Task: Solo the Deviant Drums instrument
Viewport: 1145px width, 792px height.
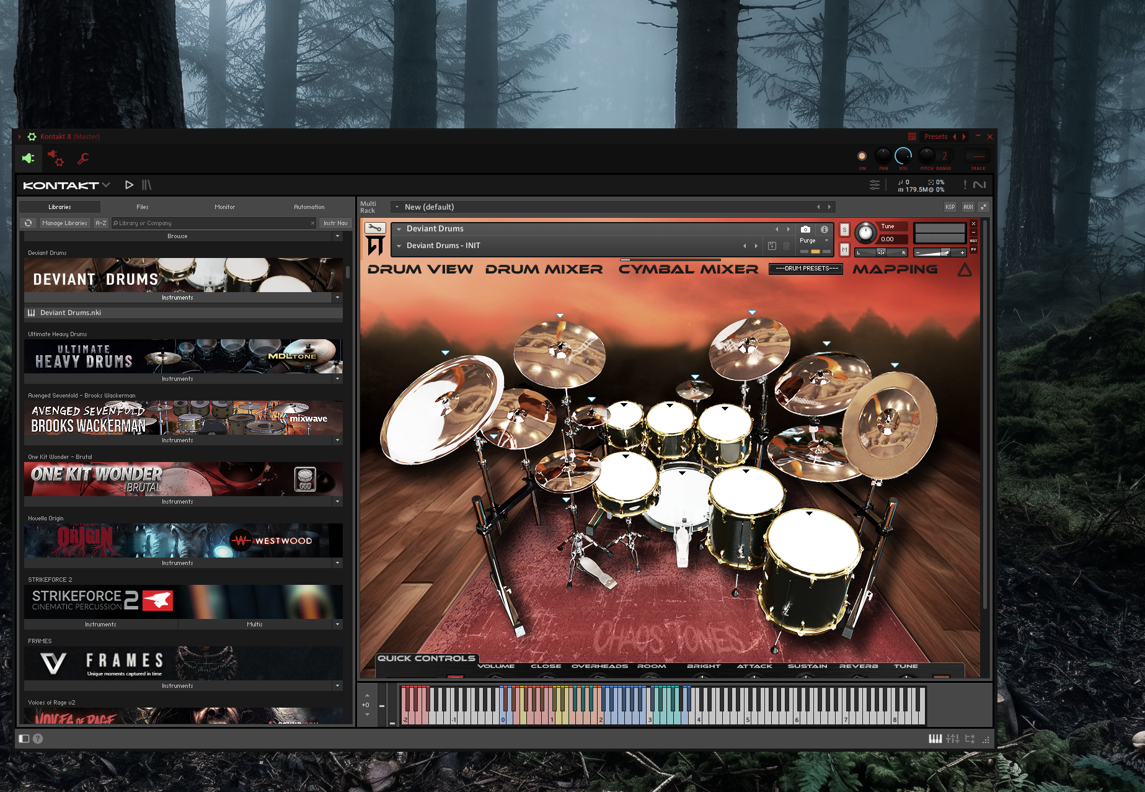Action: tap(844, 230)
